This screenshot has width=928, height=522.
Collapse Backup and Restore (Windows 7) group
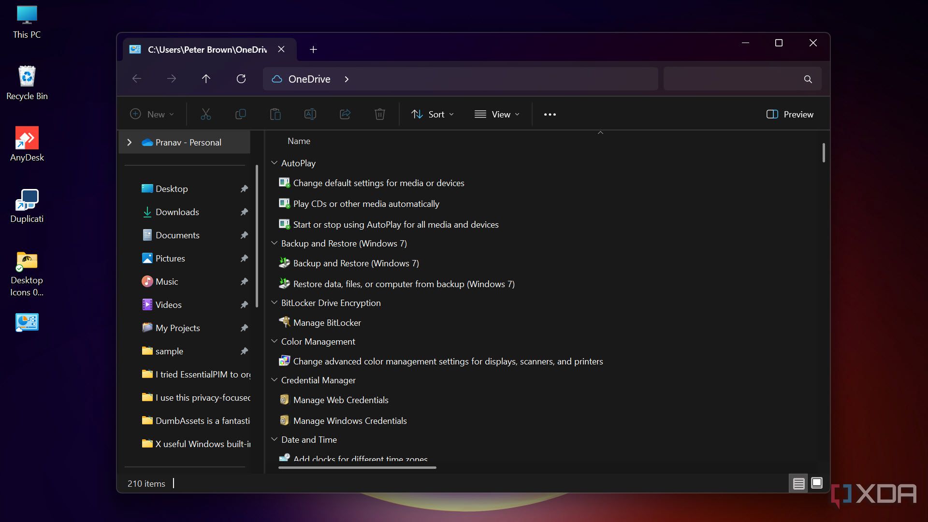point(274,244)
